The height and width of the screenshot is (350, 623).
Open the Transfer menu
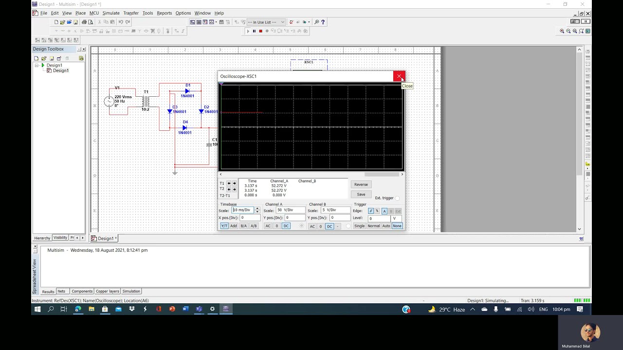[131, 13]
